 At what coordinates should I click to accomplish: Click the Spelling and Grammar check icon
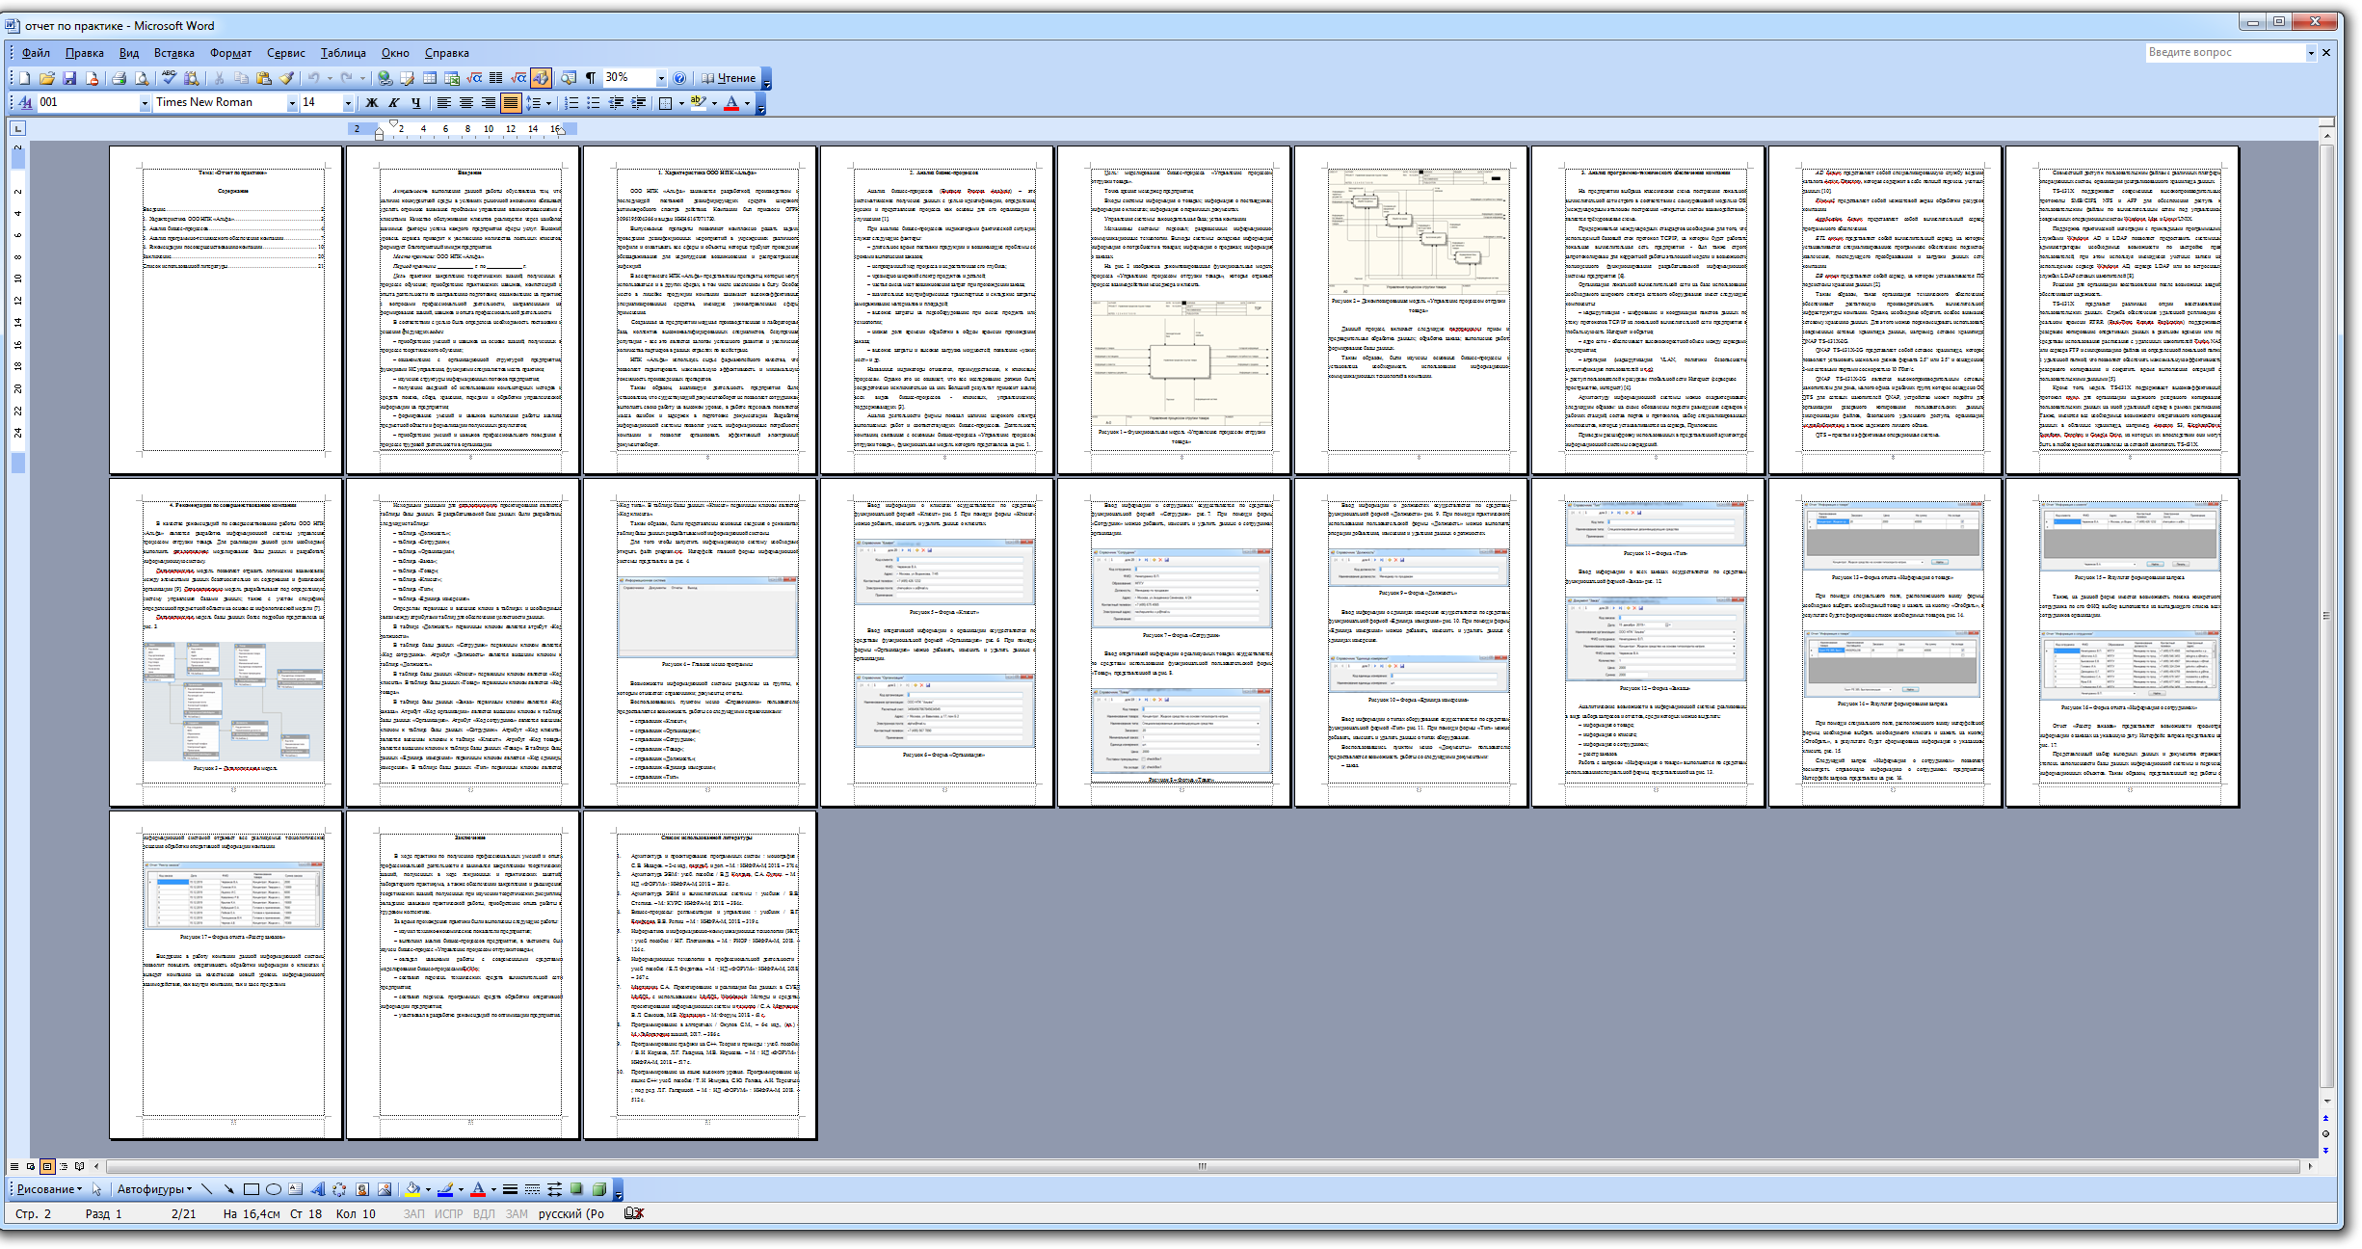(x=169, y=78)
